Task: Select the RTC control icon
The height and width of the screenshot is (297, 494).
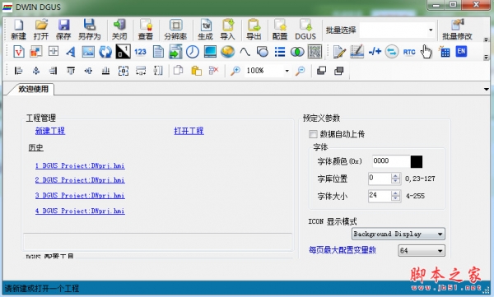Action: click(x=409, y=52)
